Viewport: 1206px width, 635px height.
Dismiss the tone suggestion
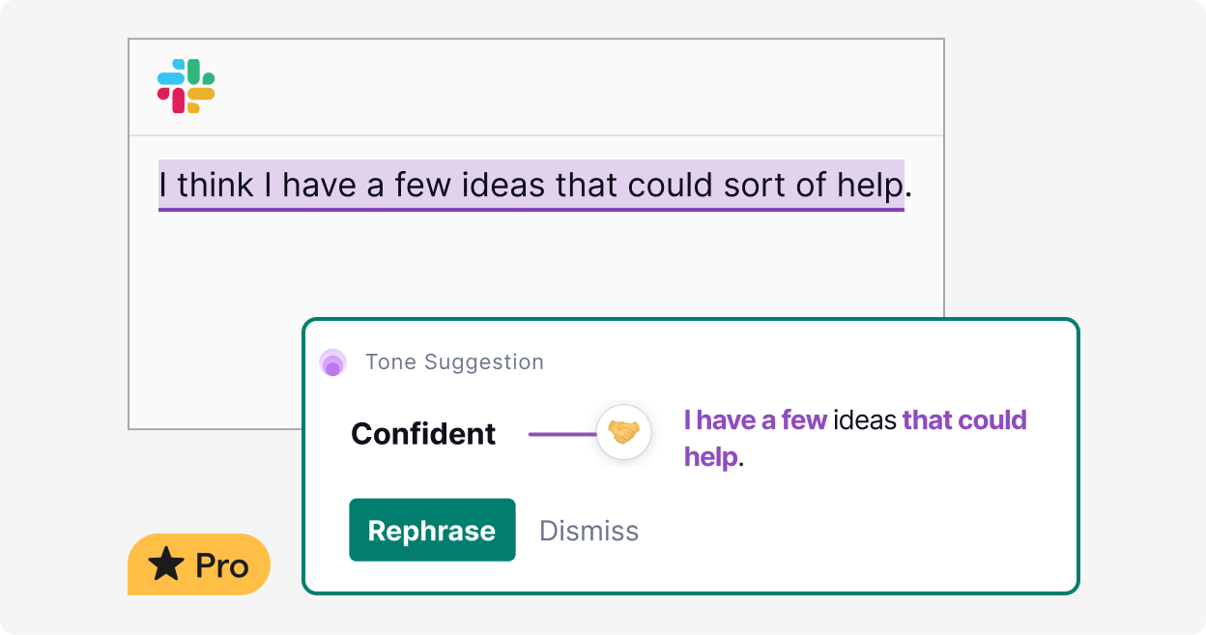click(589, 531)
